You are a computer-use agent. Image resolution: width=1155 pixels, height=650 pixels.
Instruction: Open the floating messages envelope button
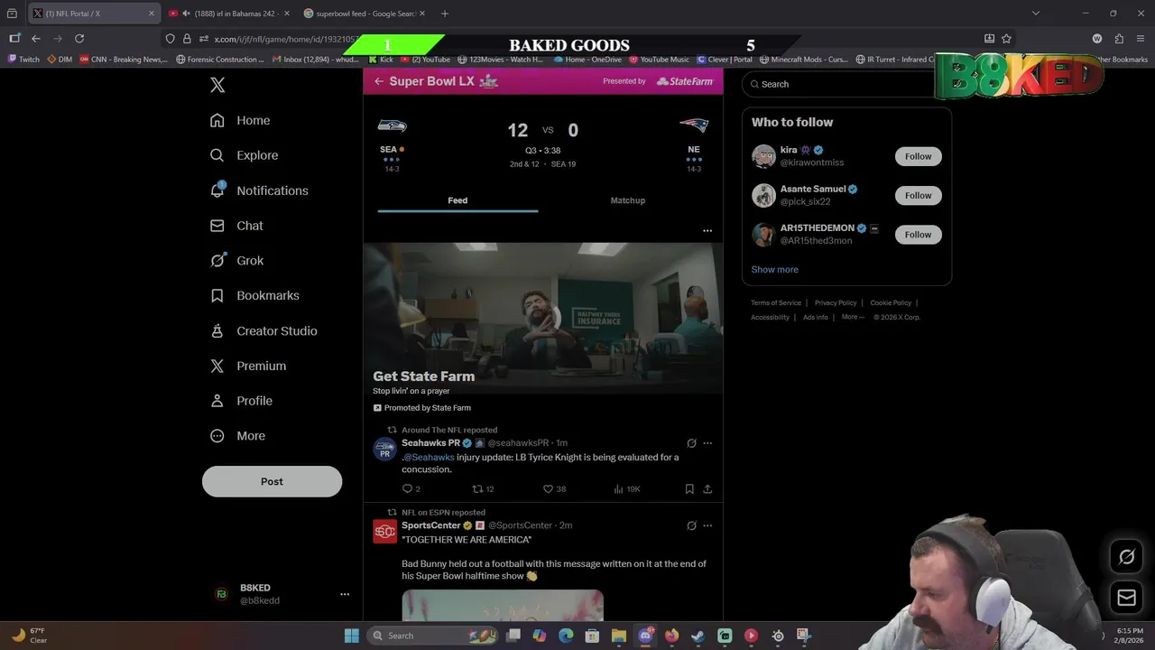click(x=1126, y=598)
